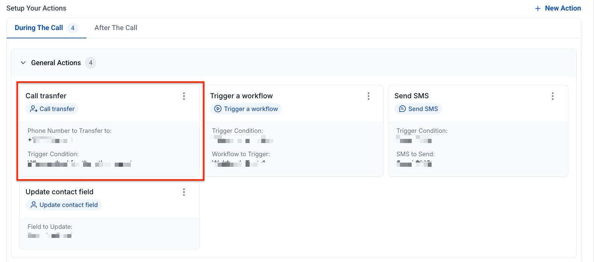The width and height of the screenshot is (594, 262).
Task: Click the Update contact field person icon
Action: [33, 205]
